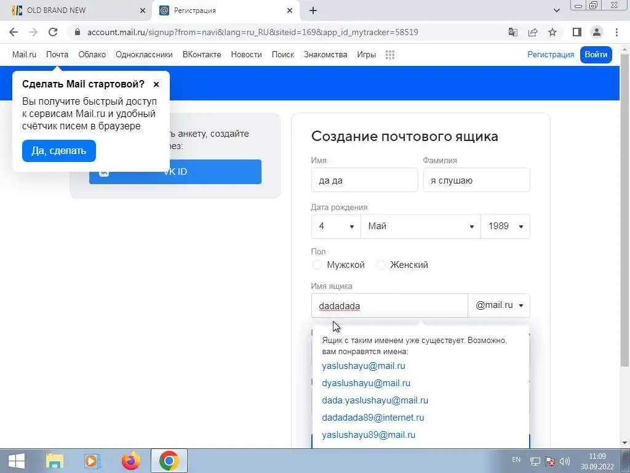Click the Windows Start button

[x=17, y=461]
